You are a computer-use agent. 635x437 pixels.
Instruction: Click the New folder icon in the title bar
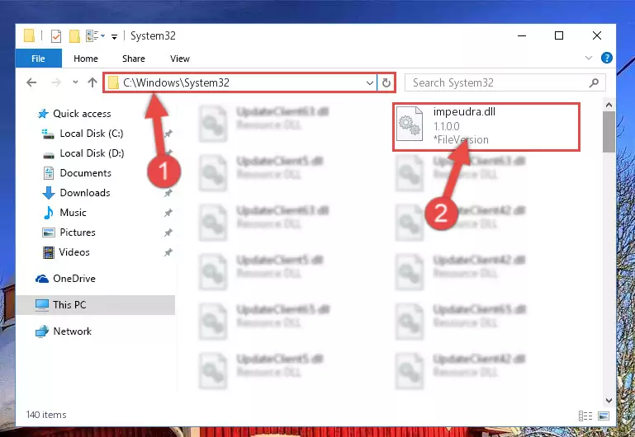[x=74, y=36]
